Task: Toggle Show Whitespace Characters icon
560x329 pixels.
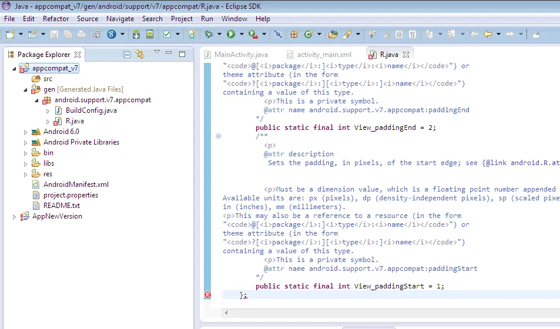Action: click(413, 34)
